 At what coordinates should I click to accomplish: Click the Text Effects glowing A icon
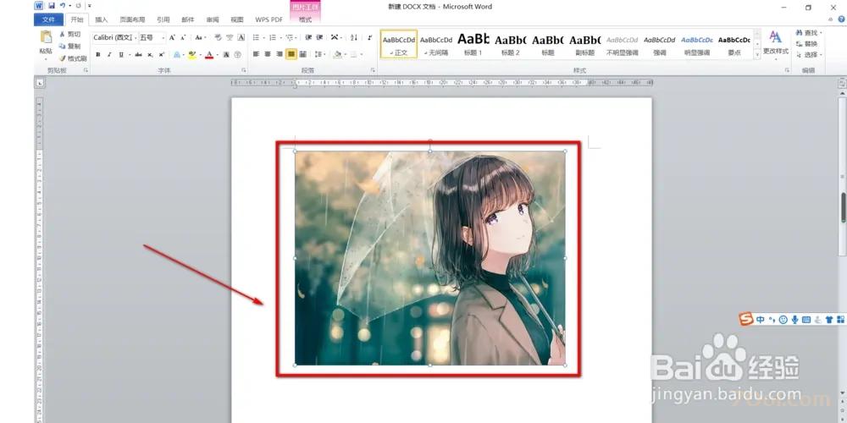(177, 54)
